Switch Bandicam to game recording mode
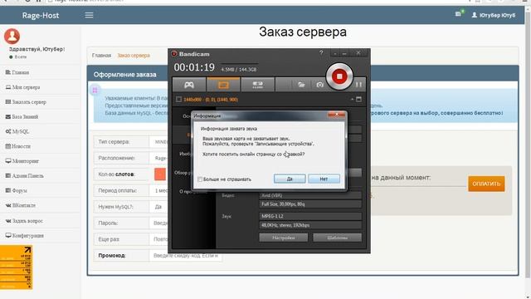This screenshot has height=299, width=531. 189,85
